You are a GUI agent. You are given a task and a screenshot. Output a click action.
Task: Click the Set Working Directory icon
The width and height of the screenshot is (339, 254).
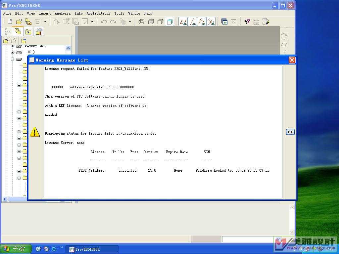pyautogui.click(x=28, y=21)
